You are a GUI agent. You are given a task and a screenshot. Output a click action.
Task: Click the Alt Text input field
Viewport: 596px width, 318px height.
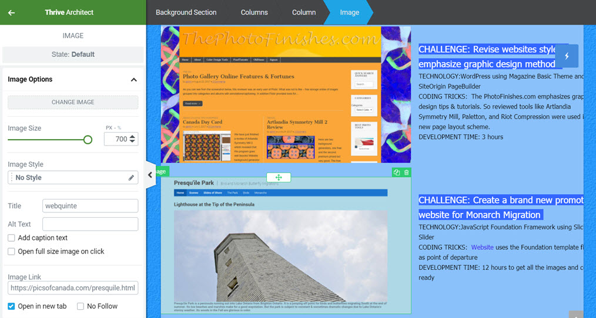pyautogui.click(x=90, y=224)
